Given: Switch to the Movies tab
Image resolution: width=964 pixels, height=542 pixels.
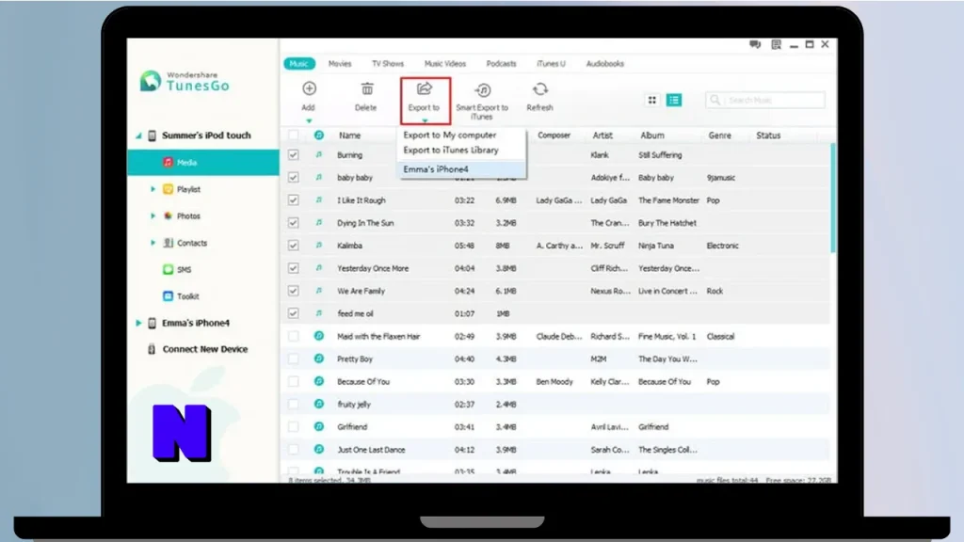Looking at the screenshot, I should pos(340,63).
